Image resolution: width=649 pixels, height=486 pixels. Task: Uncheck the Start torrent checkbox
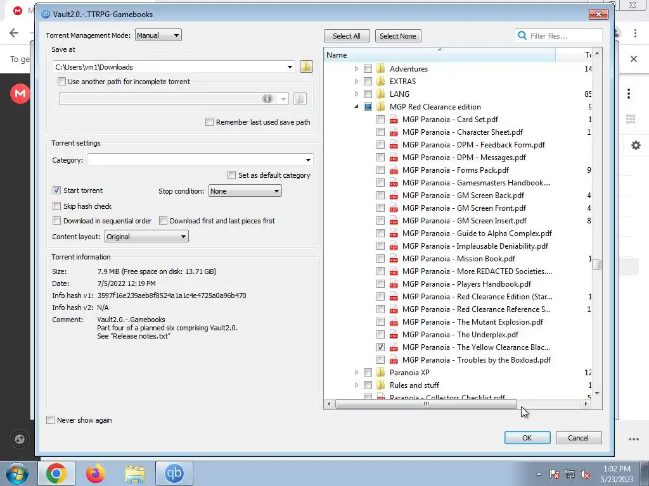tap(56, 190)
